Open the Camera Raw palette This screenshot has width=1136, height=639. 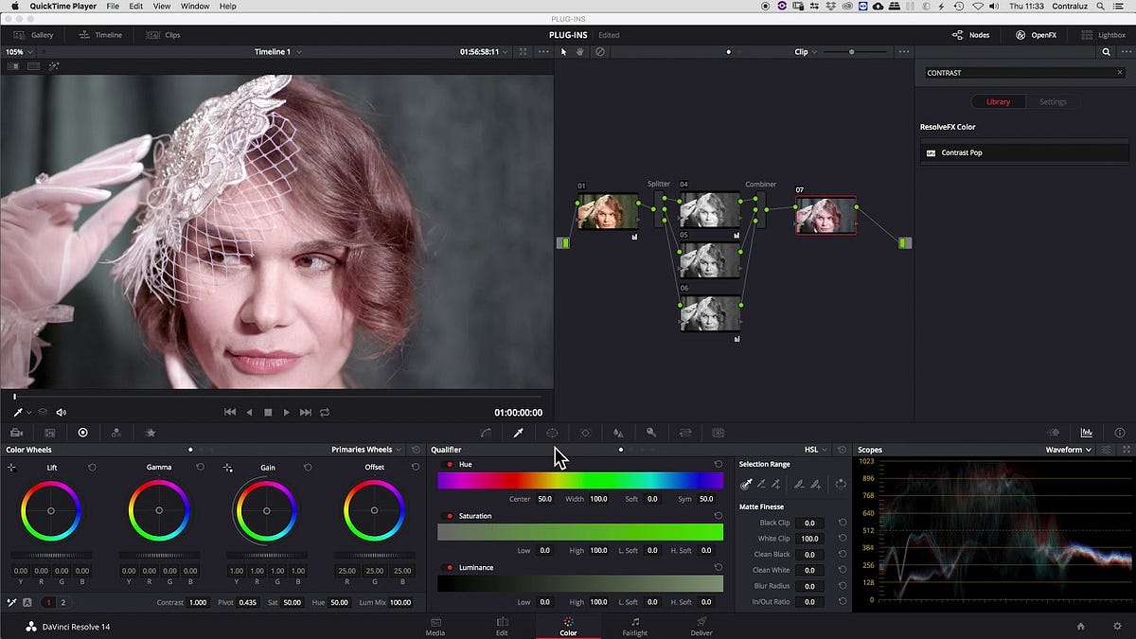point(15,433)
